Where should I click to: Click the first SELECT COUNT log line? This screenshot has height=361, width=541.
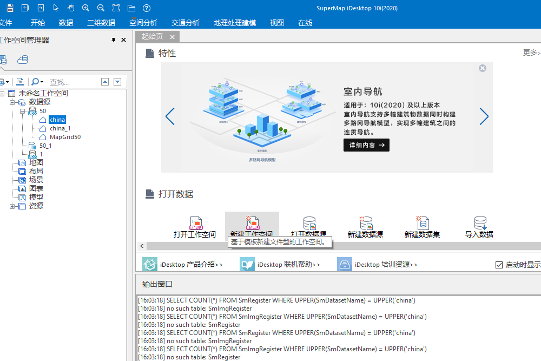pos(276,300)
